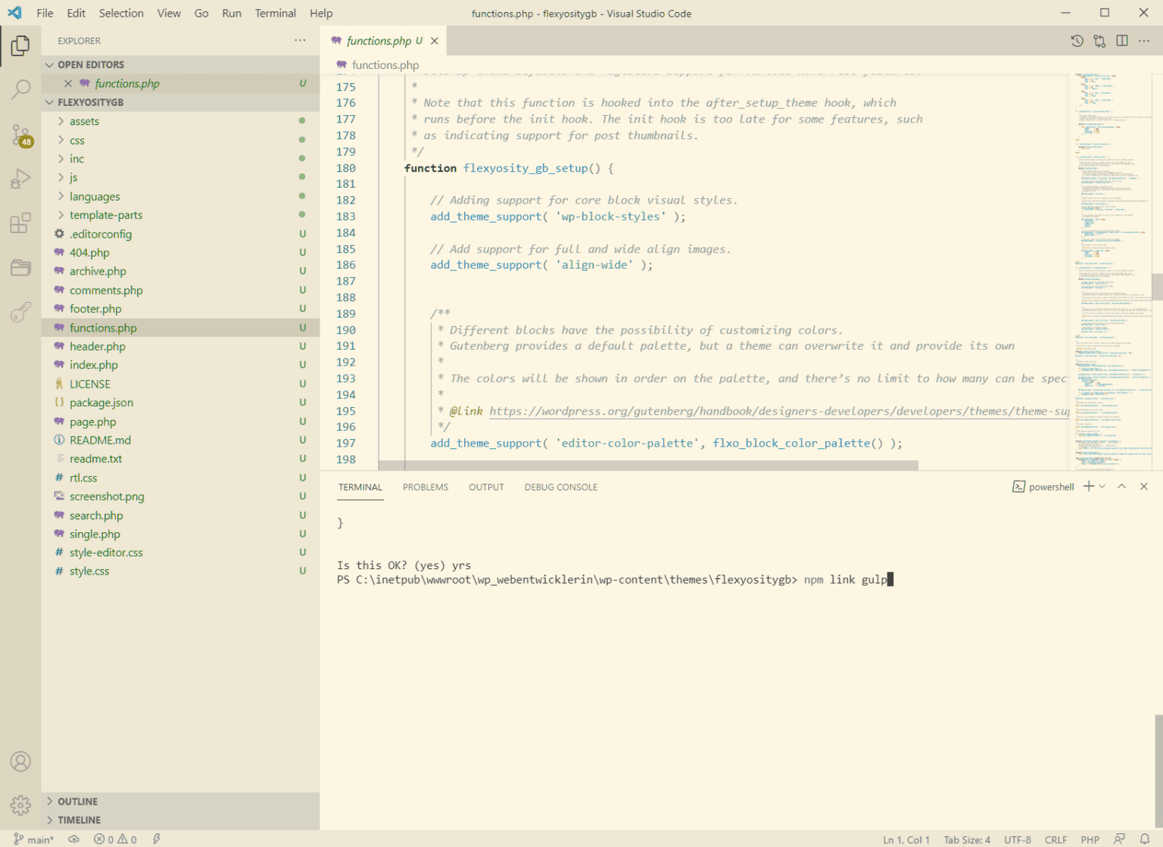Open .editorconfig file
1163x847 pixels.
(x=180, y=234)
